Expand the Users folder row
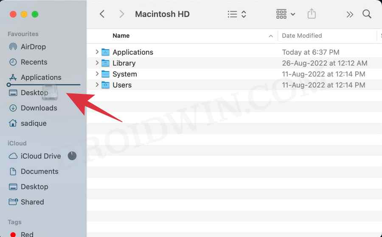The height and width of the screenshot is (237, 382). 97,85
